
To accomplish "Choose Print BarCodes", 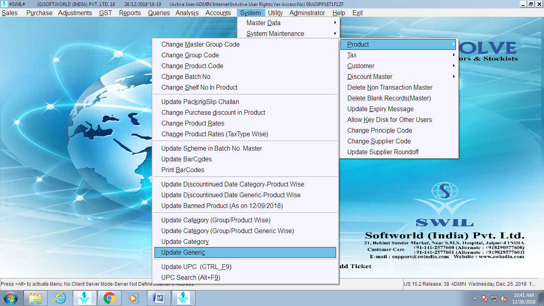I will [x=245, y=170].
